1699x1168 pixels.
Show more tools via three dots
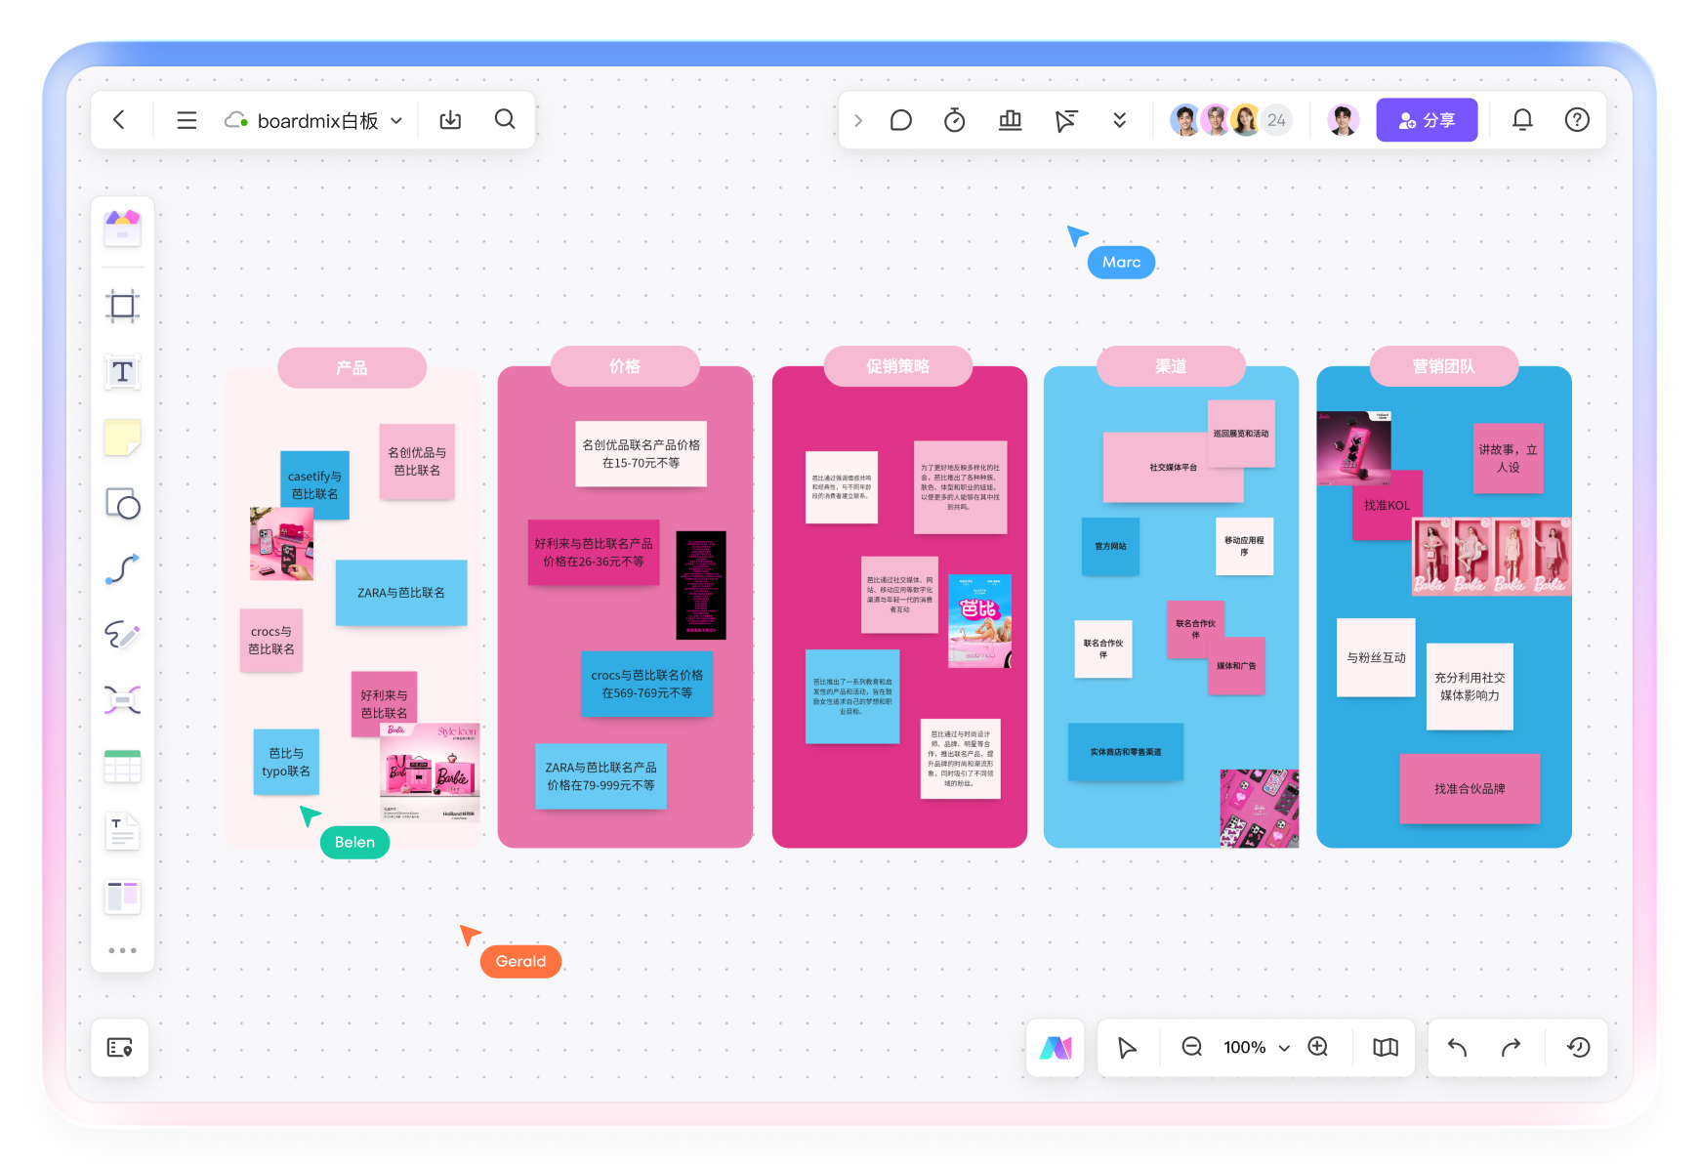click(x=122, y=950)
